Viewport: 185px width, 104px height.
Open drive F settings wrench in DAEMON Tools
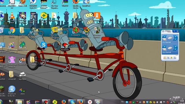175,37
